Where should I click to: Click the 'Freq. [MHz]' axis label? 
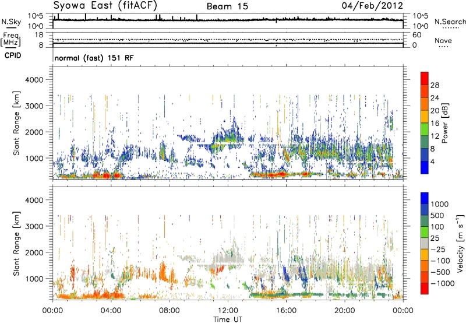pos(10,40)
